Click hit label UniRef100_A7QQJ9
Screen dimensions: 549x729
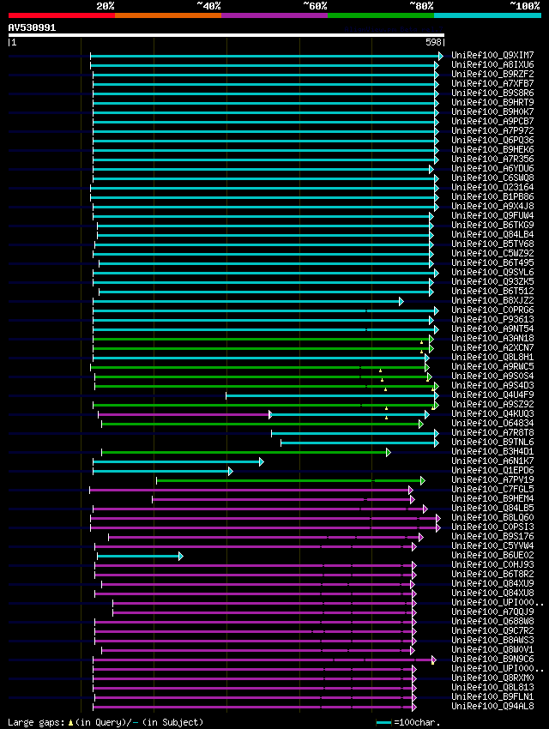(x=492, y=612)
